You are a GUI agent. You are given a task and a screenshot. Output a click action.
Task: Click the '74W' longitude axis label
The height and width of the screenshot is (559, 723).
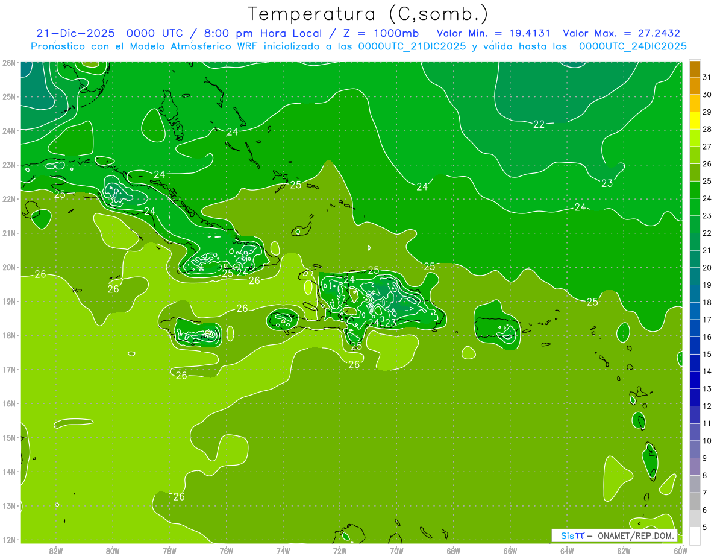point(283,551)
